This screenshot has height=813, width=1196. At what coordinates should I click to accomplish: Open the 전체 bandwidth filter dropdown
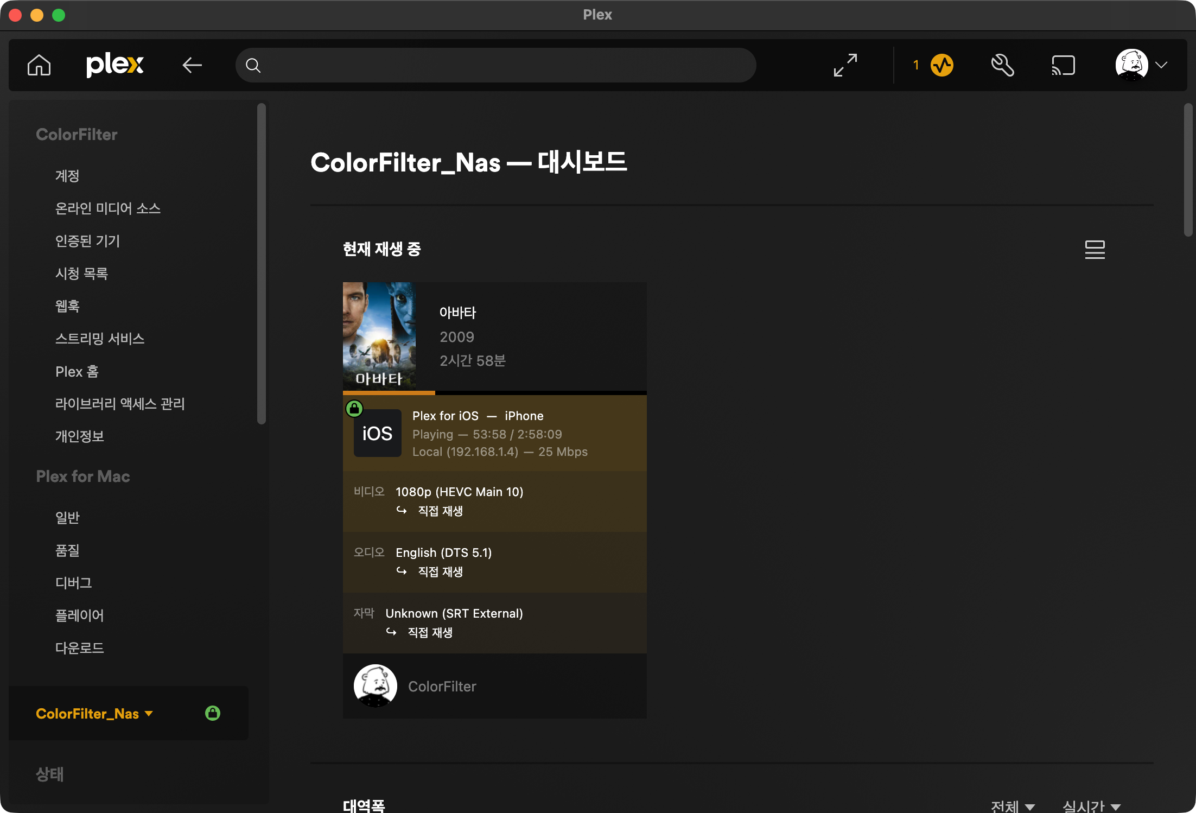pos(1013,806)
